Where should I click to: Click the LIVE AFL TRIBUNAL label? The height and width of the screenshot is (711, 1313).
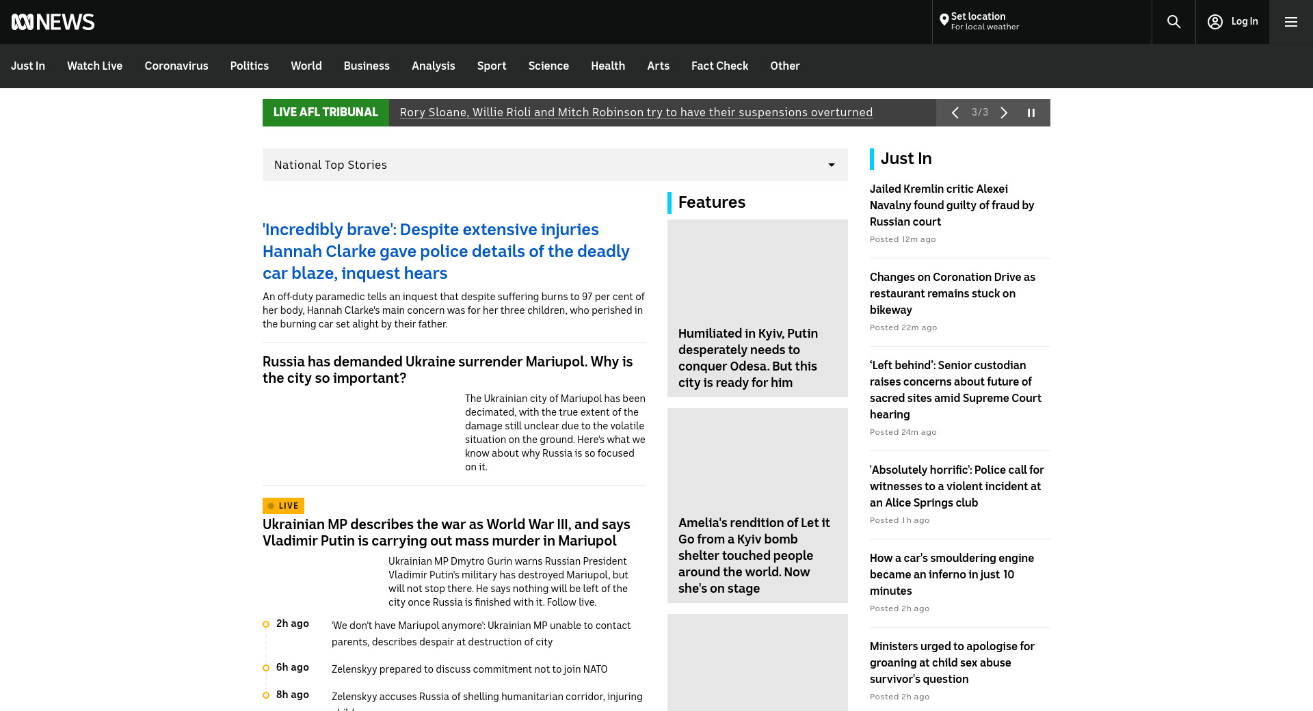[x=326, y=113]
